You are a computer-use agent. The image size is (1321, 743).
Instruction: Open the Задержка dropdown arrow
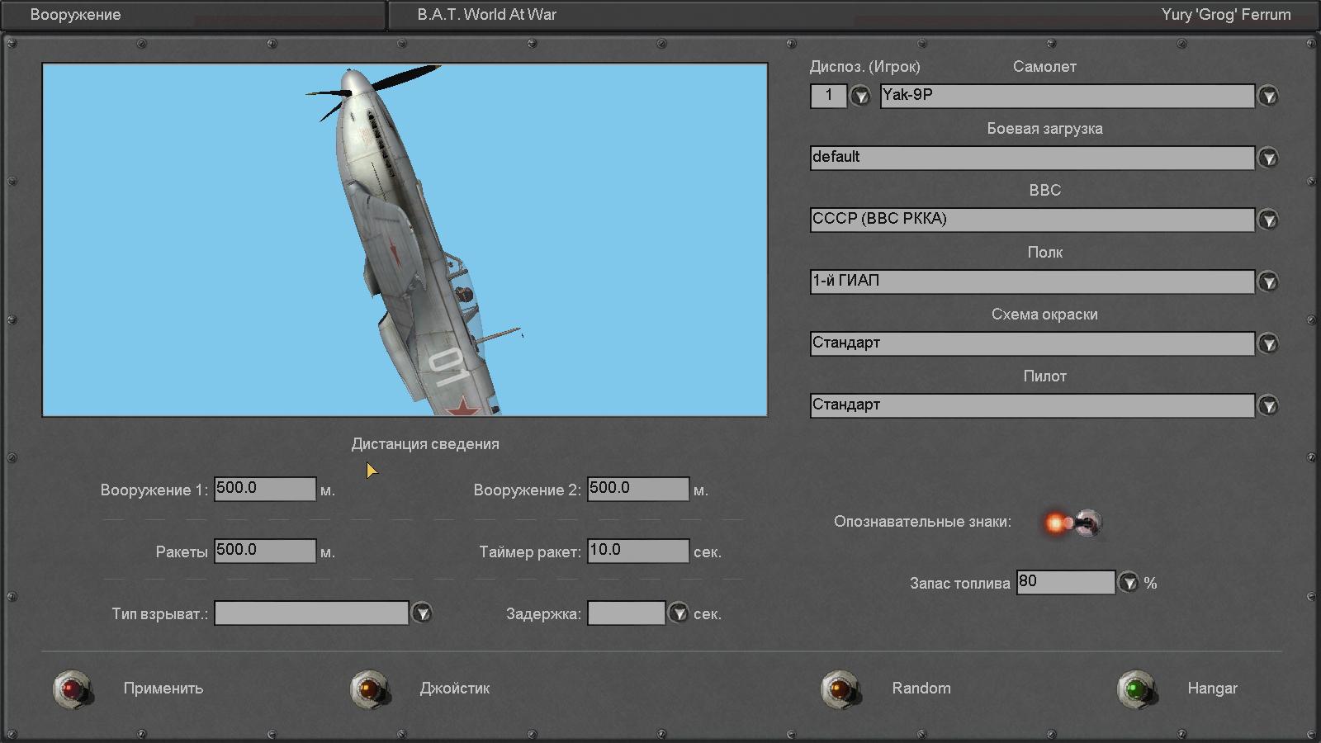678,613
